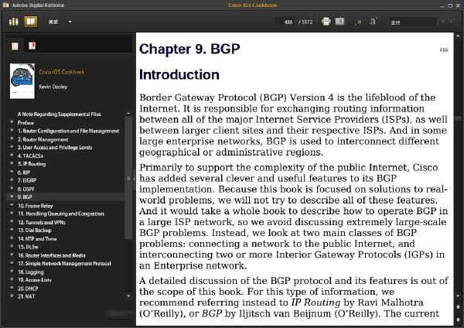Decrease text size with small a
The height and width of the screenshot is (328, 464).
[359, 22]
